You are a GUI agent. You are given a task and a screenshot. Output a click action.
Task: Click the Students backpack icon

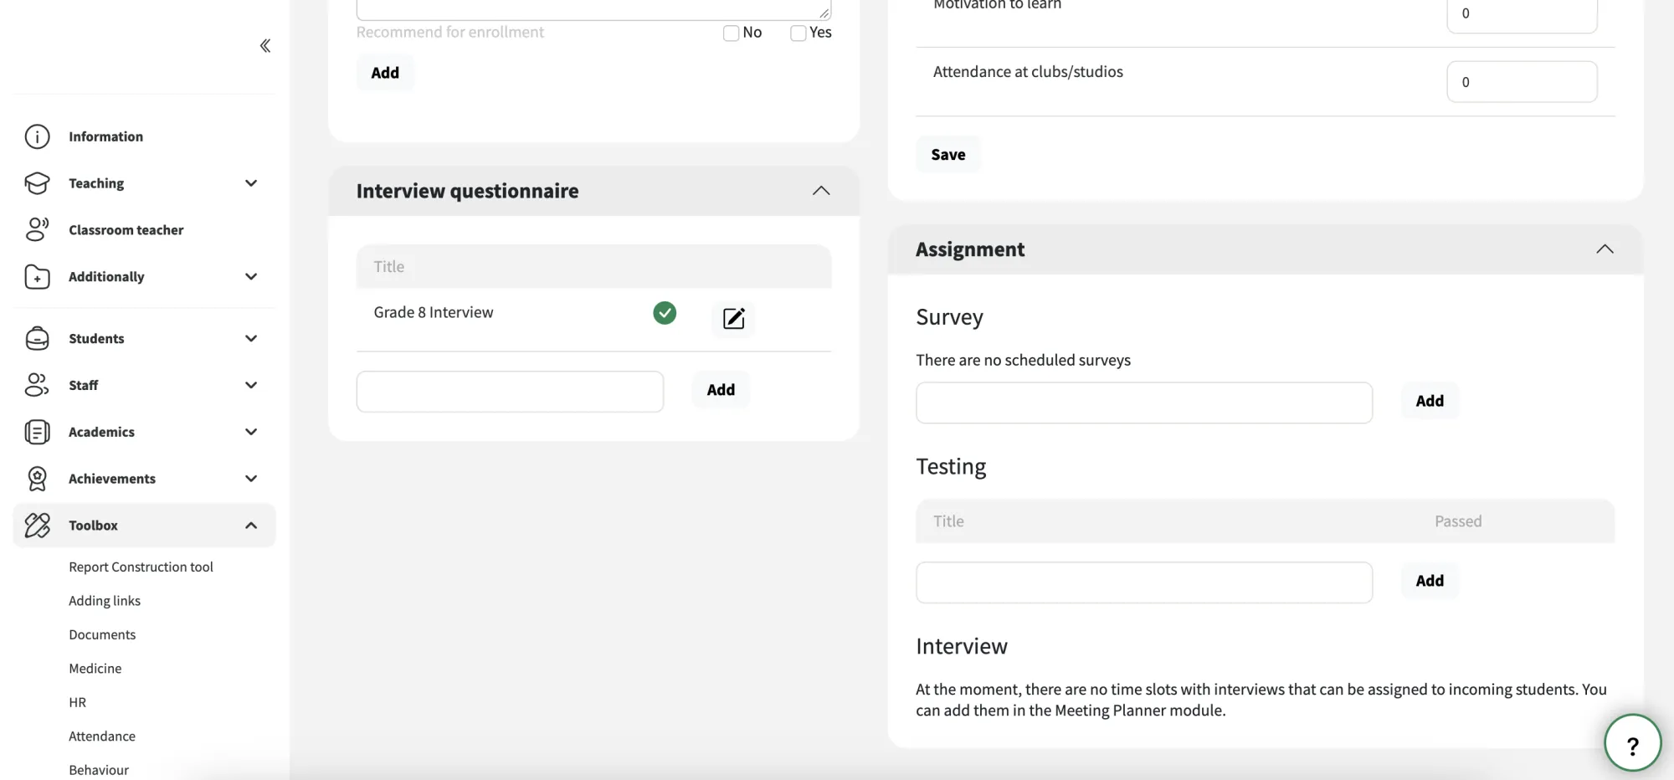point(37,338)
